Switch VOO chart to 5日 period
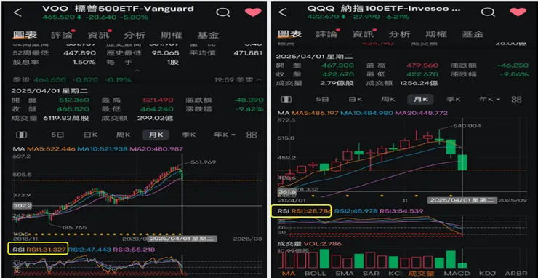538x278 pixels. pyautogui.click(x=57, y=135)
